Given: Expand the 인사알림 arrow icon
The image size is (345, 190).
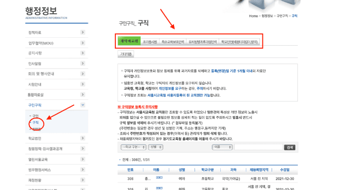Looking at the screenshot, I should coord(83,63).
